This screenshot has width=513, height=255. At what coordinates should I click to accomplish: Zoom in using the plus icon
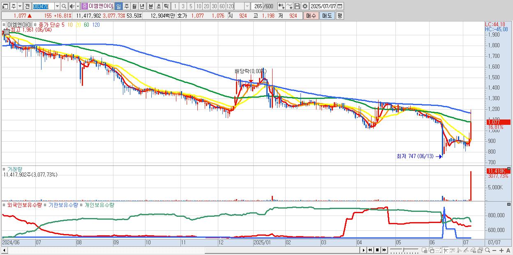coord(501,250)
